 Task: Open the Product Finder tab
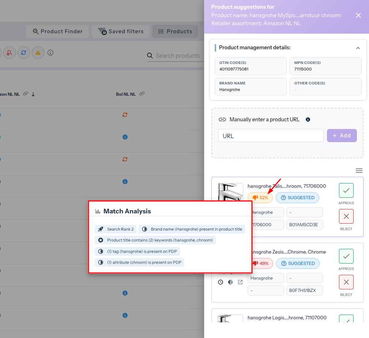[57, 31]
